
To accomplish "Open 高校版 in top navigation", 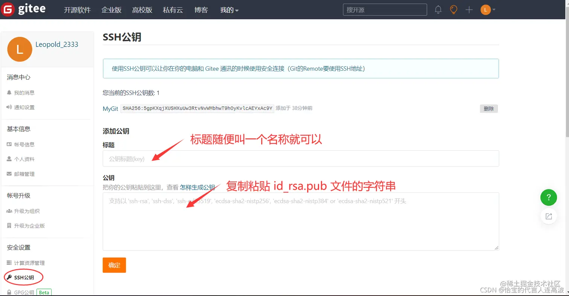I will [142, 10].
